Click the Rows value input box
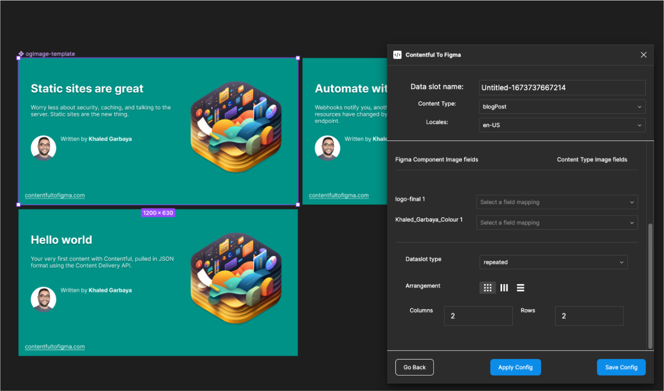 589,316
